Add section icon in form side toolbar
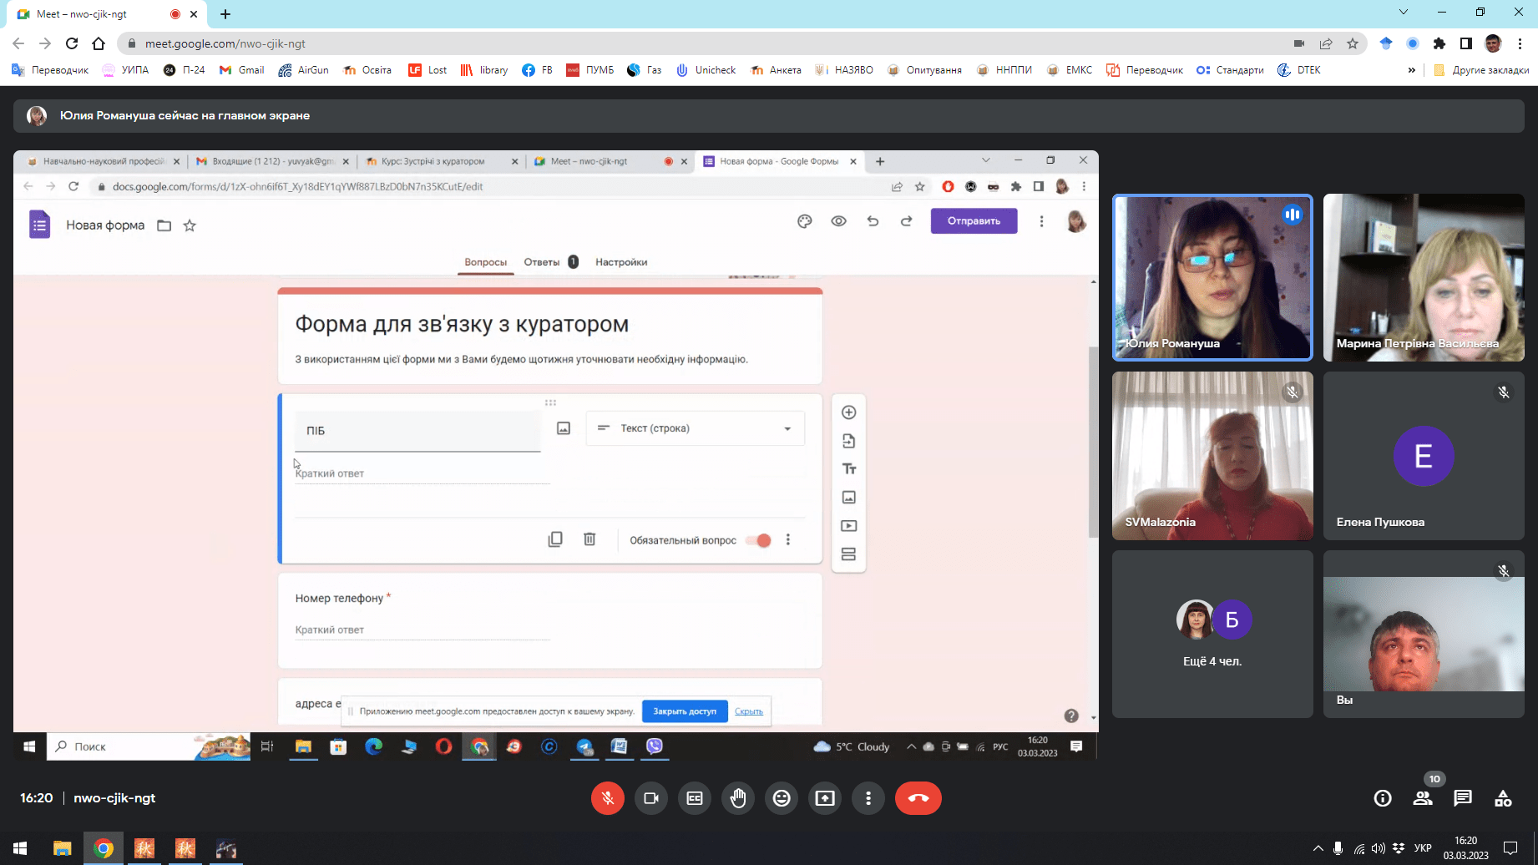Viewport: 1538px width, 865px height. [848, 554]
